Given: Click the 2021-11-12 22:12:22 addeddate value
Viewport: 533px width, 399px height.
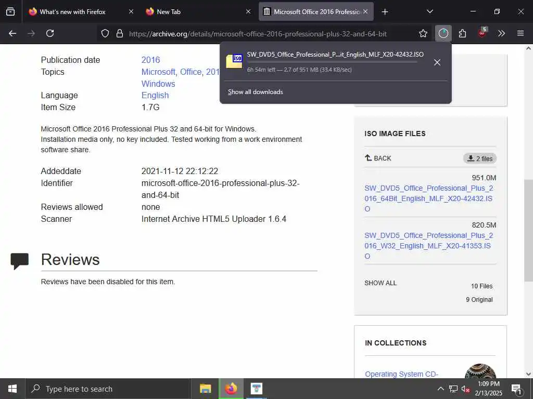Looking at the screenshot, I should point(180,171).
